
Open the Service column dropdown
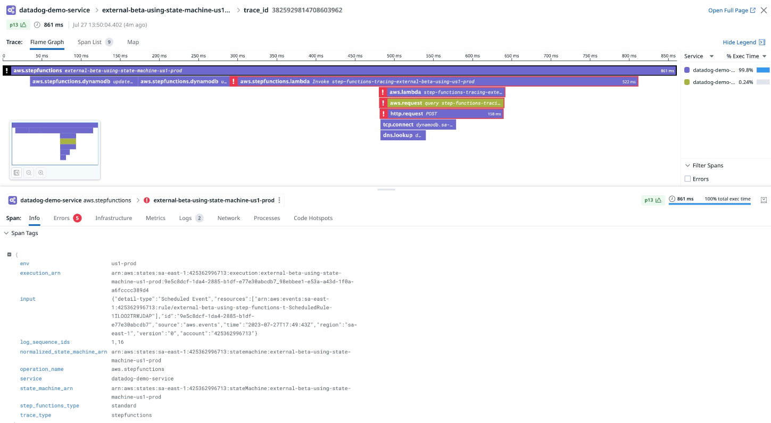(x=711, y=56)
